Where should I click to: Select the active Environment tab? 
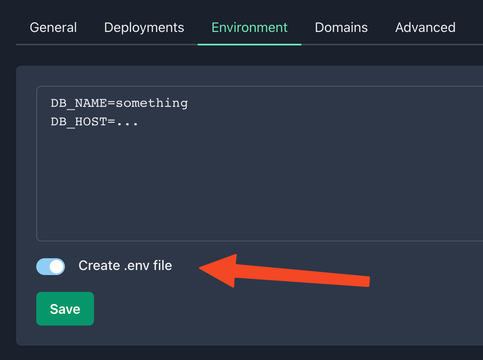tap(249, 27)
